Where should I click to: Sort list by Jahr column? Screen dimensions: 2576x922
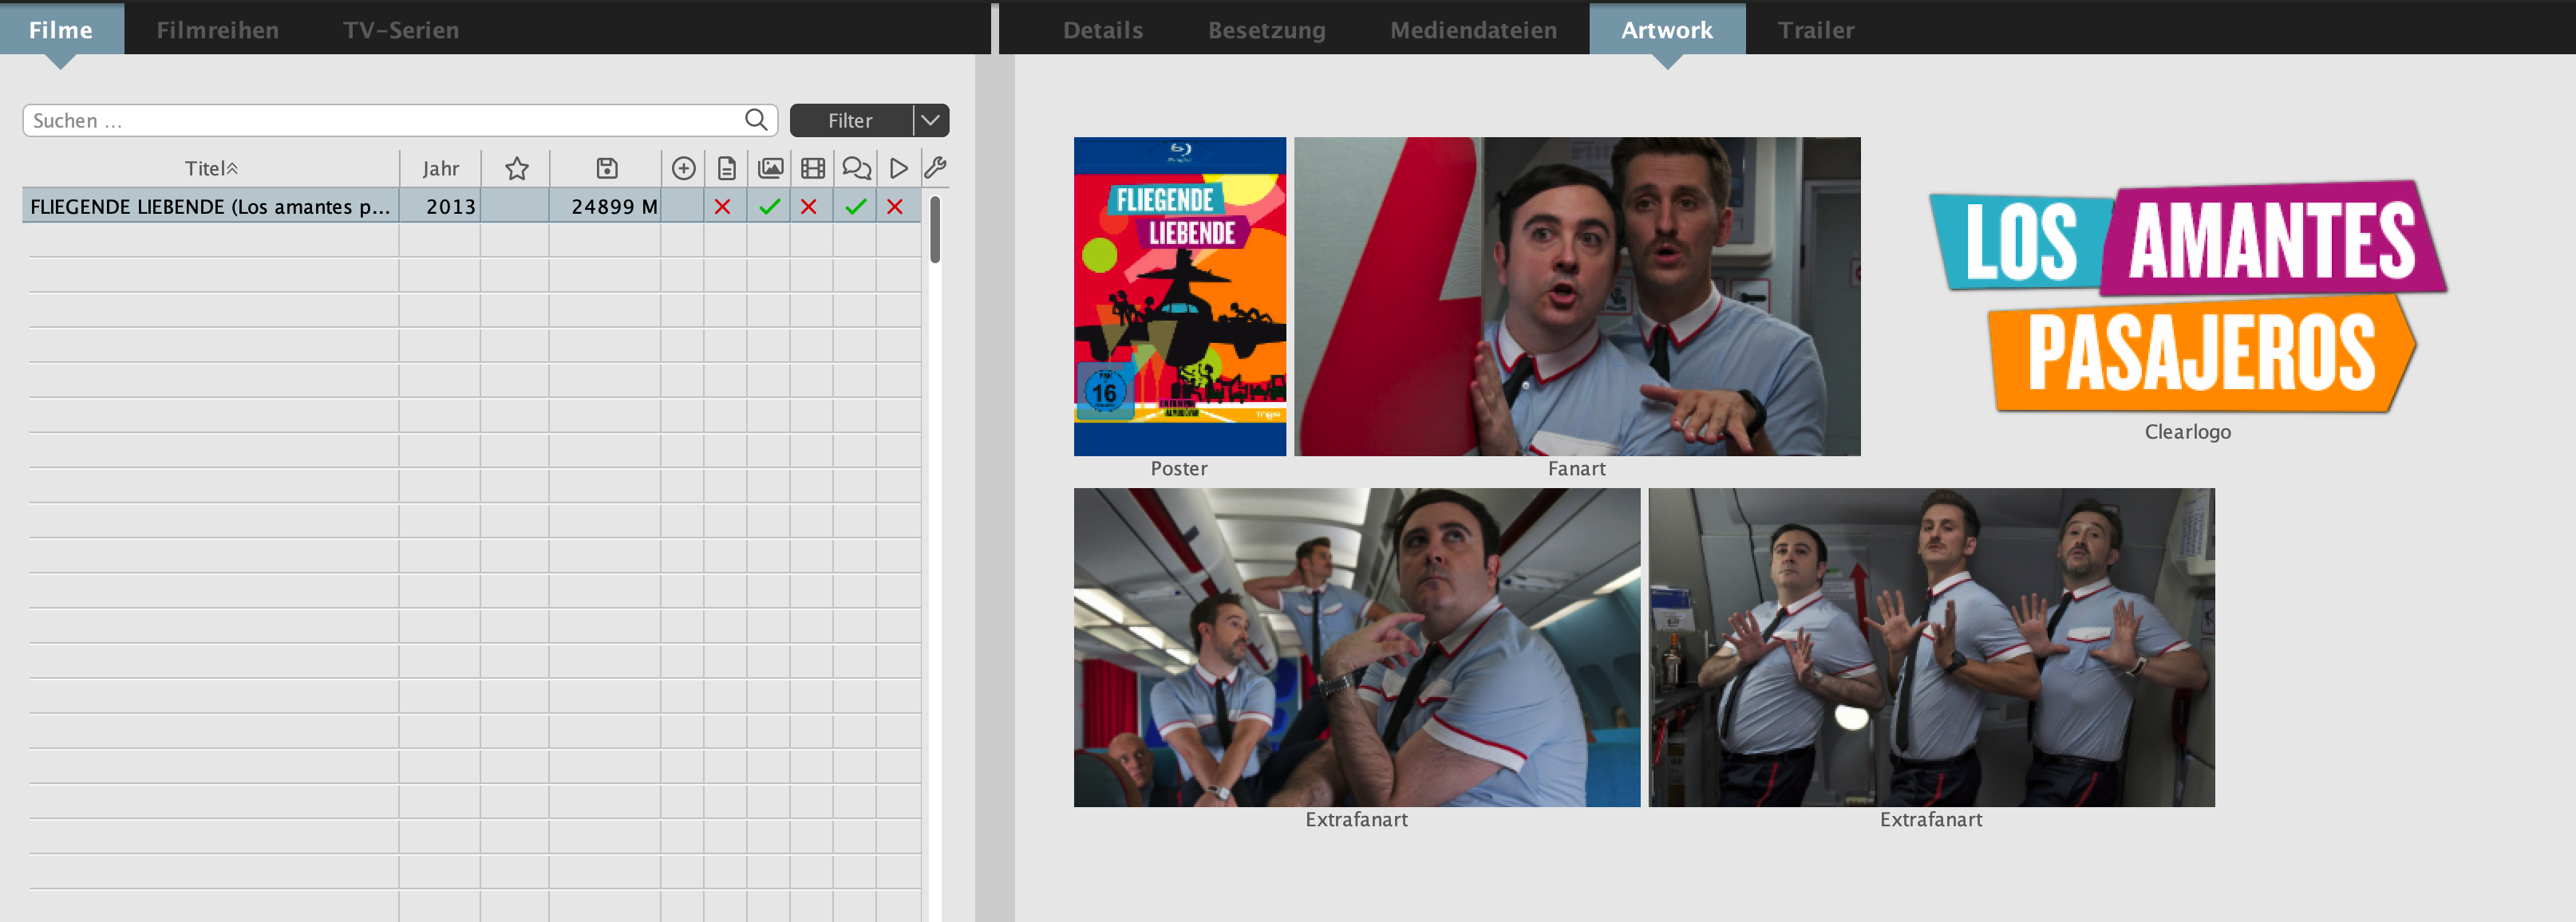coord(440,167)
